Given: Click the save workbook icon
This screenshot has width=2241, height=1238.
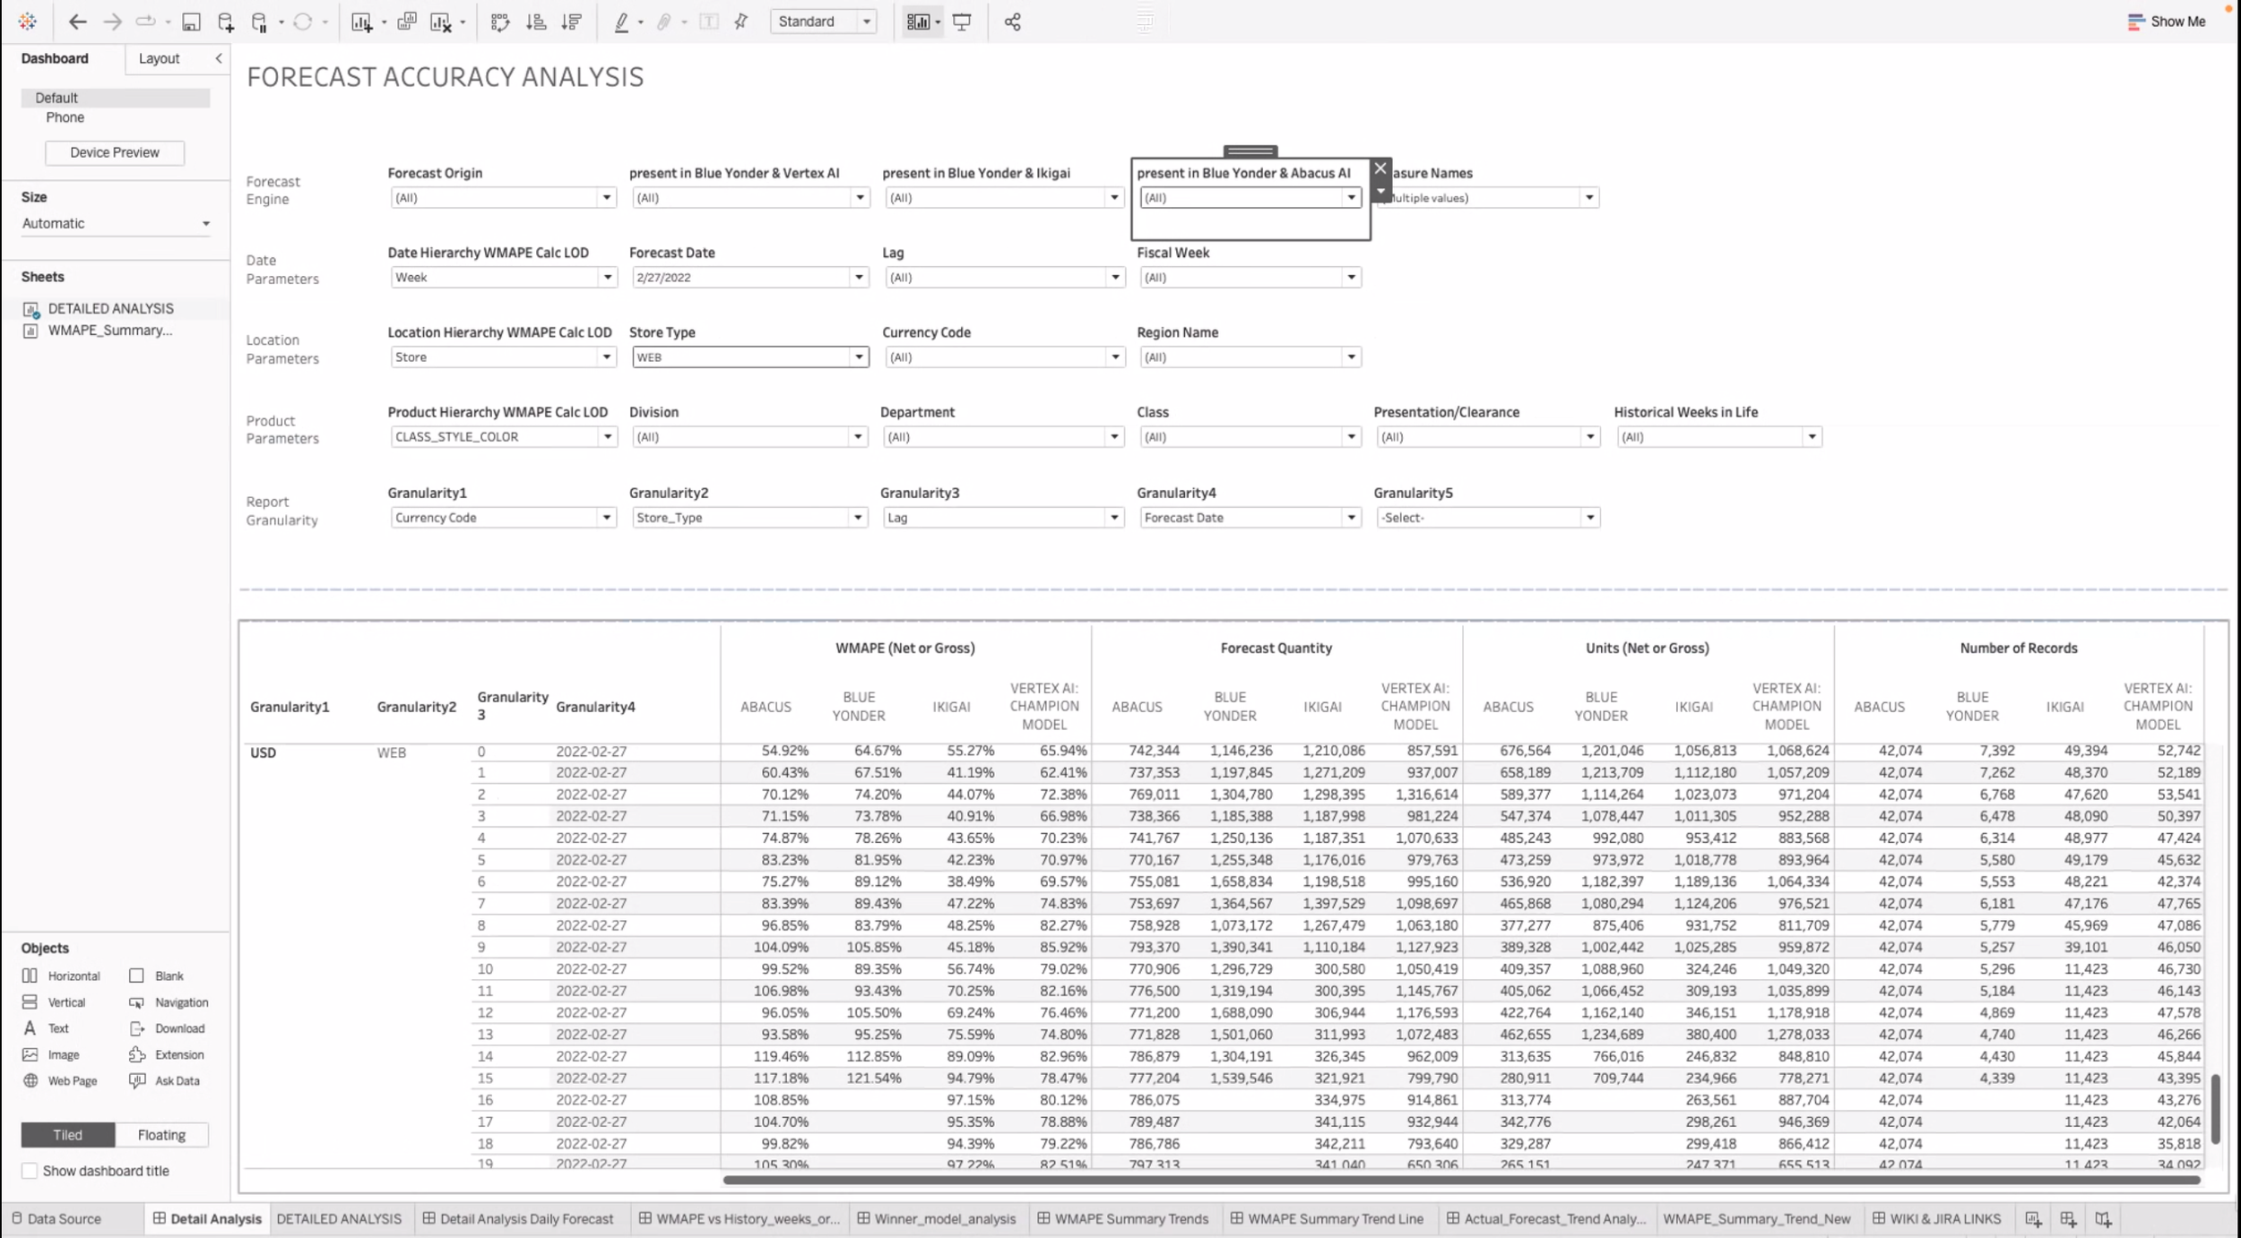Looking at the screenshot, I should coord(191,21).
